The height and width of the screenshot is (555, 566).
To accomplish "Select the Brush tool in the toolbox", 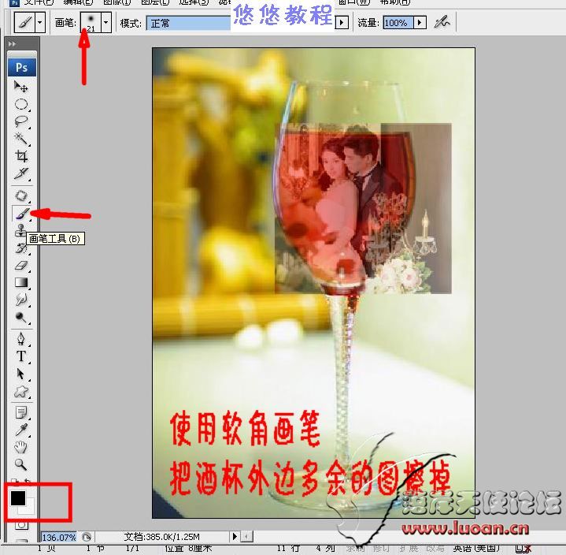I will click(x=22, y=214).
